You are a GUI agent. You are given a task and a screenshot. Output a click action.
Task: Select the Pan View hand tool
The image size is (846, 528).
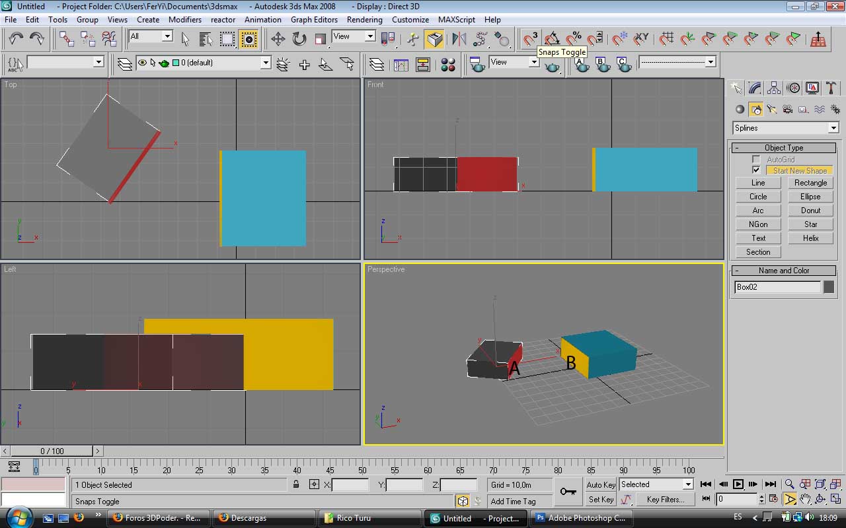tap(805, 500)
